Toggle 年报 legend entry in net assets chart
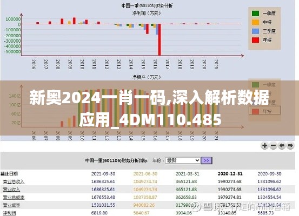The image size is (299, 216). coord(265,111)
